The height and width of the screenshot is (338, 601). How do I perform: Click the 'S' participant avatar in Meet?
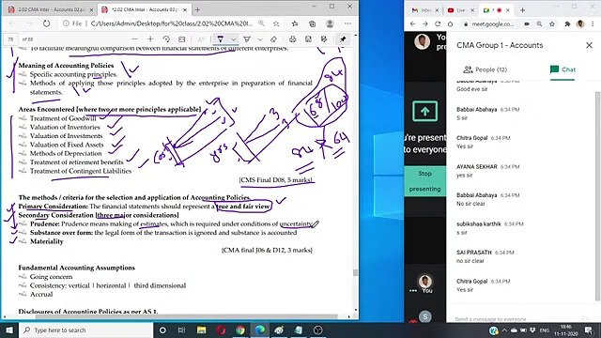pyautogui.click(x=424, y=316)
